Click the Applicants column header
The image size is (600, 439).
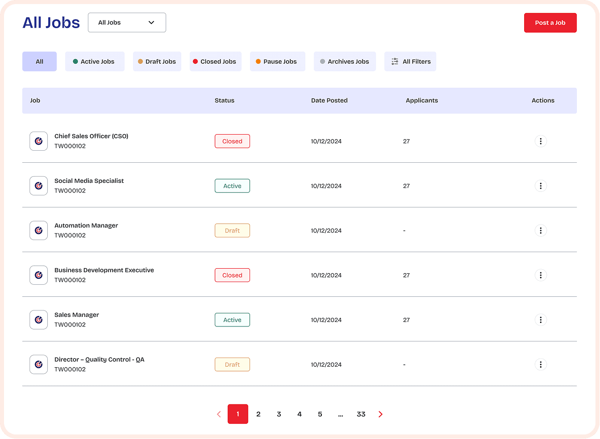pyautogui.click(x=422, y=100)
